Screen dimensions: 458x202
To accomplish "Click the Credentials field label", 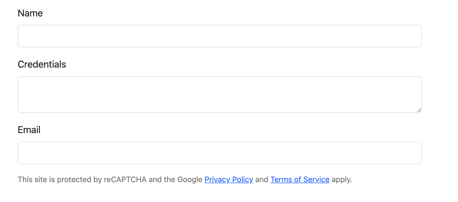I will [42, 64].
